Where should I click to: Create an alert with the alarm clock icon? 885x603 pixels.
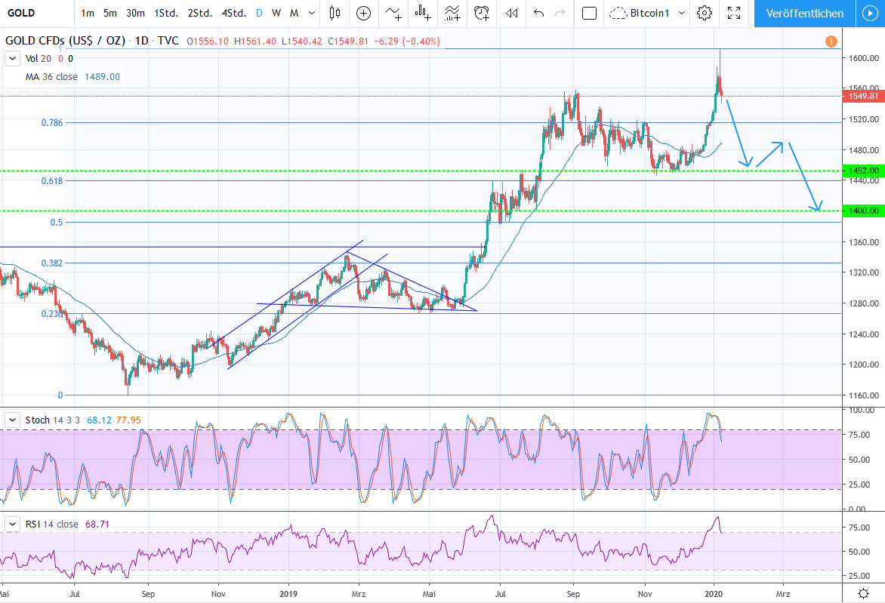point(481,13)
